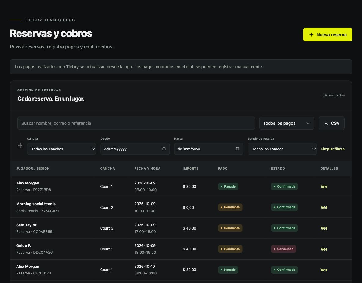View details of Alex Morgan reservation F9271BD8
Image resolution: width=362 pixels, height=283 pixels.
point(324,187)
